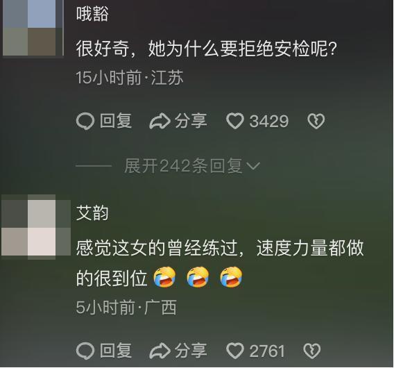
Task: Tap the share arrow icon under 艾韵's comment
Action: click(x=160, y=351)
